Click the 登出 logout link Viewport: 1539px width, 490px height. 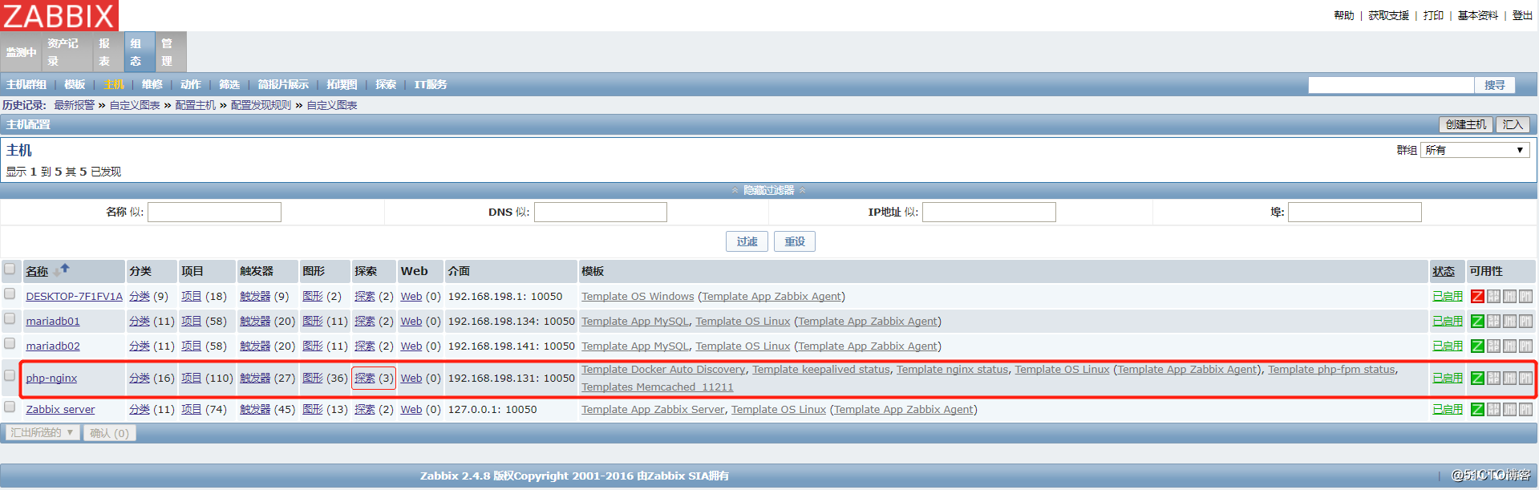[x=1522, y=15]
